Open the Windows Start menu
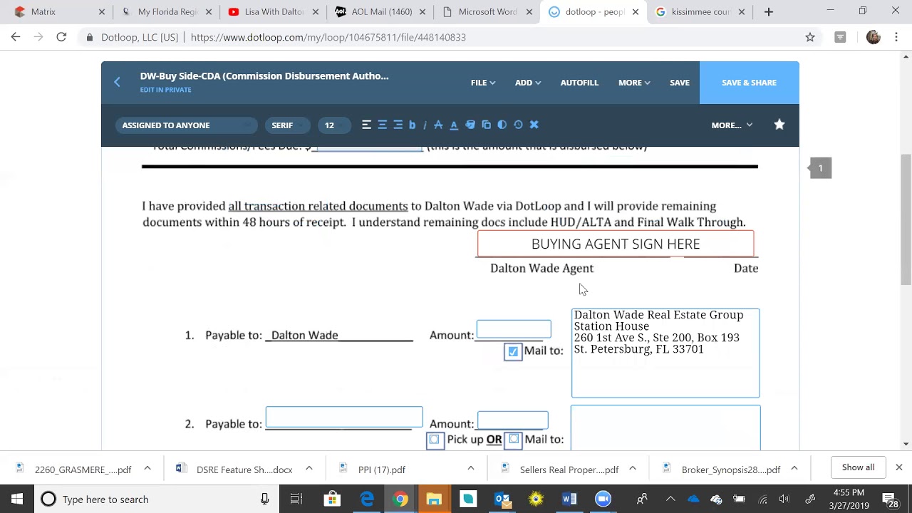The height and width of the screenshot is (513, 912). tap(17, 499)
